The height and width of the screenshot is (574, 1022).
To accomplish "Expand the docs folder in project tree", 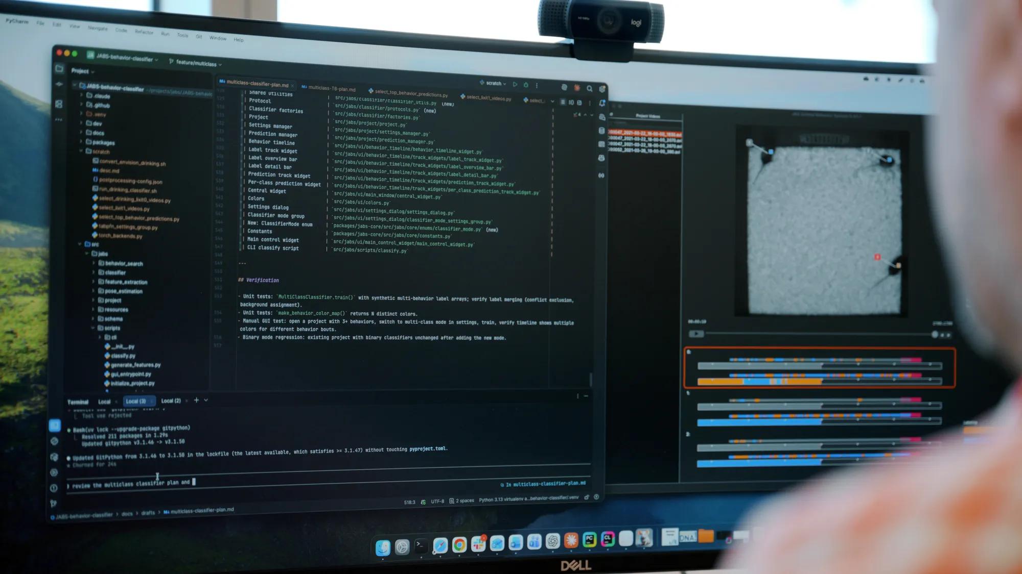I will tap(81, 132).
